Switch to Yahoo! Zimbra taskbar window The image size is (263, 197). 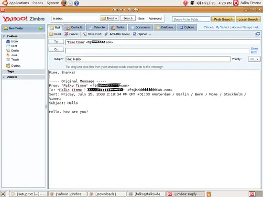pyautogui.click(x=68, y=194)
